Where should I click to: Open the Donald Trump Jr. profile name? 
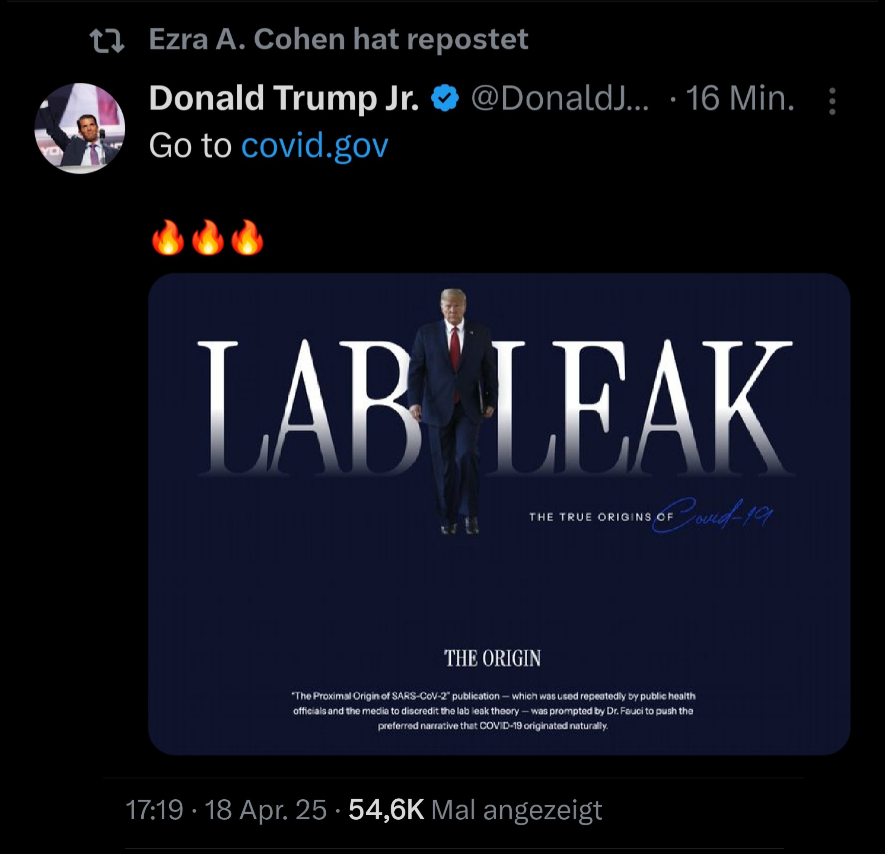tap(284, 98)
